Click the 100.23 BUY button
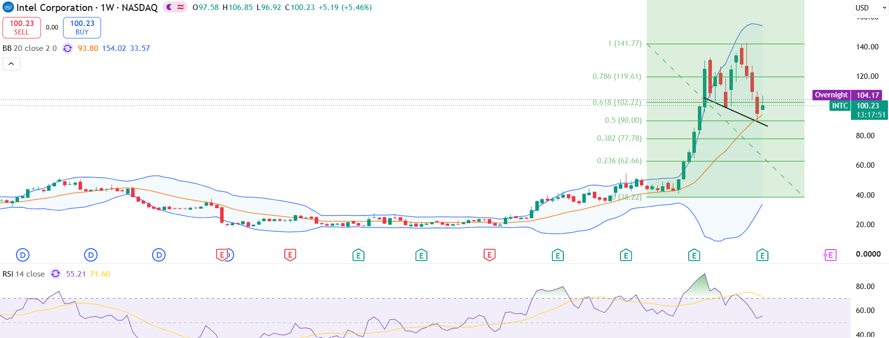The width and height of the screenshot is (889, 338). (x=82, y=27)
